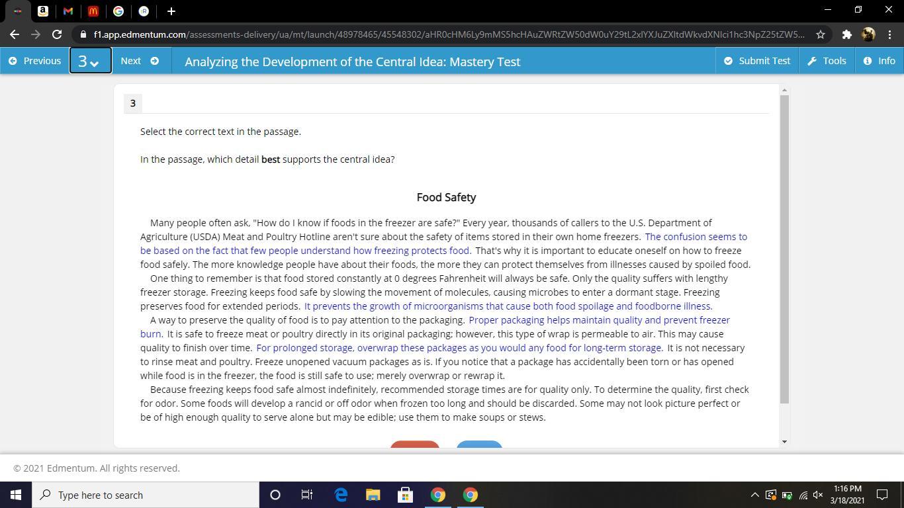The image size is (904, 508).
Task: Open a new browser tab
Action: pos(171,11)
